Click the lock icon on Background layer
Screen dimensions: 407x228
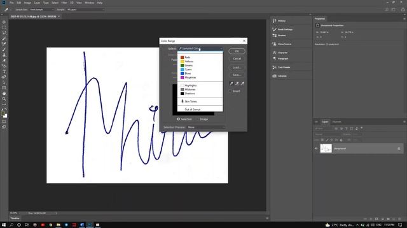point(399,149)
